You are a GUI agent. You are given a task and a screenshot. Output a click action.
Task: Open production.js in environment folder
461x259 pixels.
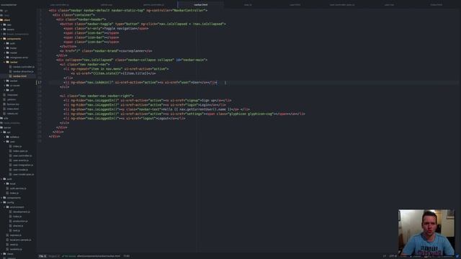(20, 221)
